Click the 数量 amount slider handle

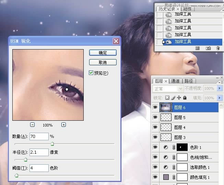click(x=52, y=144)
